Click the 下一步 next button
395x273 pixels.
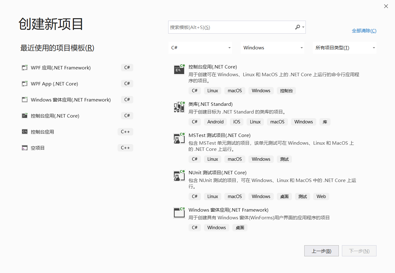pyautogui.click(x=359, y=251)
